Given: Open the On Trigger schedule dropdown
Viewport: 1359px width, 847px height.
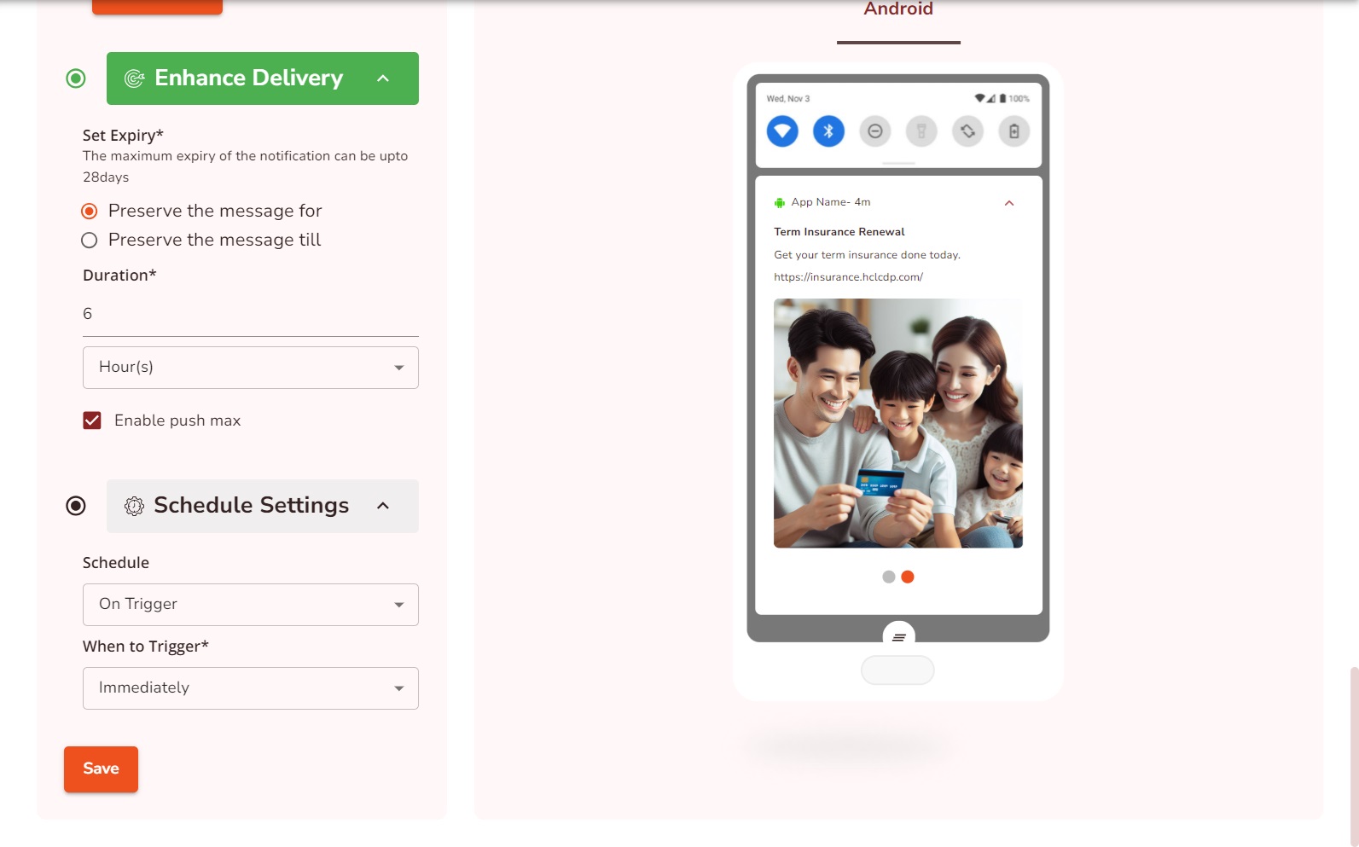Looking at the screenshot, I should pyautogui.click(x=251, y=605).
